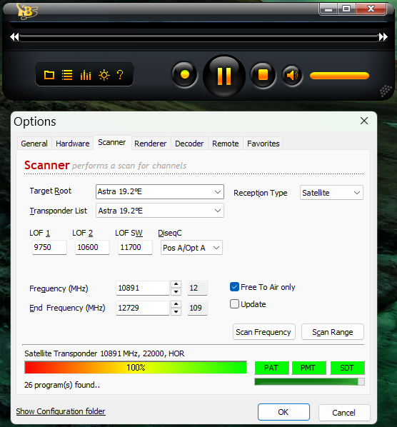Open settings via the sun-shaped gear icon
The height and width of the screenshot is (427, 397).
[104, 74]
